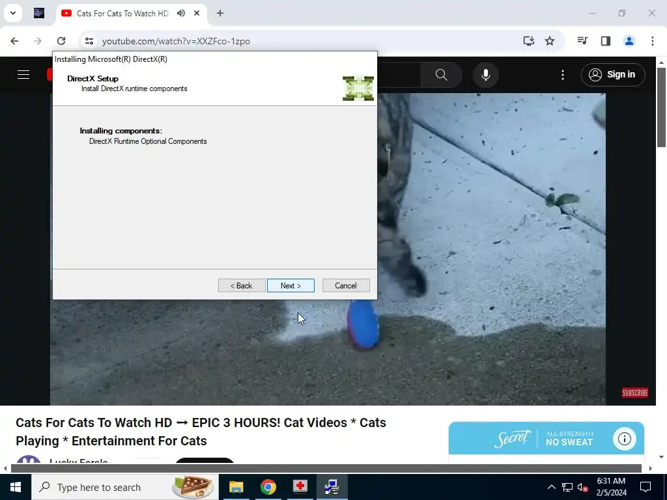Click Next in DirectX Setup
This screenshot has width=667, height=500.
(x=291, y=286)
